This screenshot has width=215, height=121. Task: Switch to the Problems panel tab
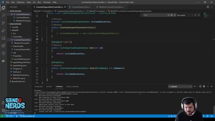coord(39,87)
